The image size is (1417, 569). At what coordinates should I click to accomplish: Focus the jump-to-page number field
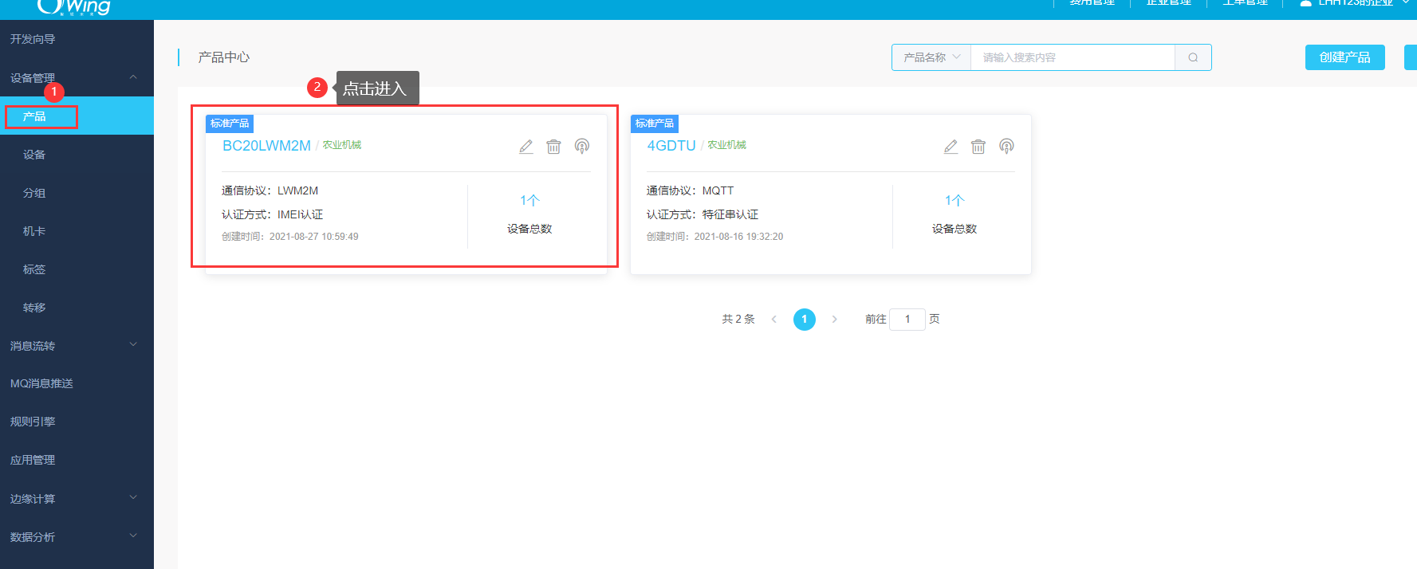[907, 319]
